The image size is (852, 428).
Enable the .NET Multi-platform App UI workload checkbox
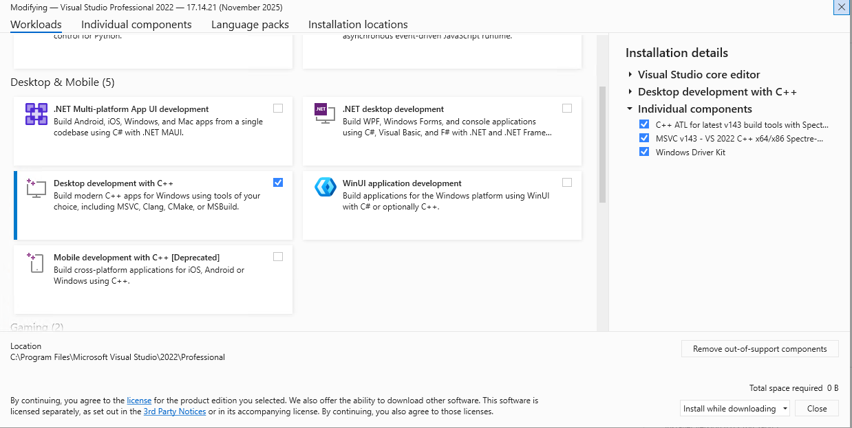pyautogui.click(x=278, y=108)
